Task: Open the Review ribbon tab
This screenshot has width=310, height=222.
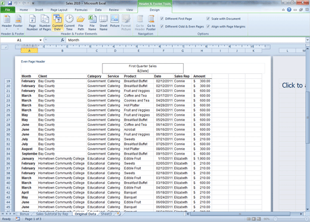Action: tap(114, 10)
